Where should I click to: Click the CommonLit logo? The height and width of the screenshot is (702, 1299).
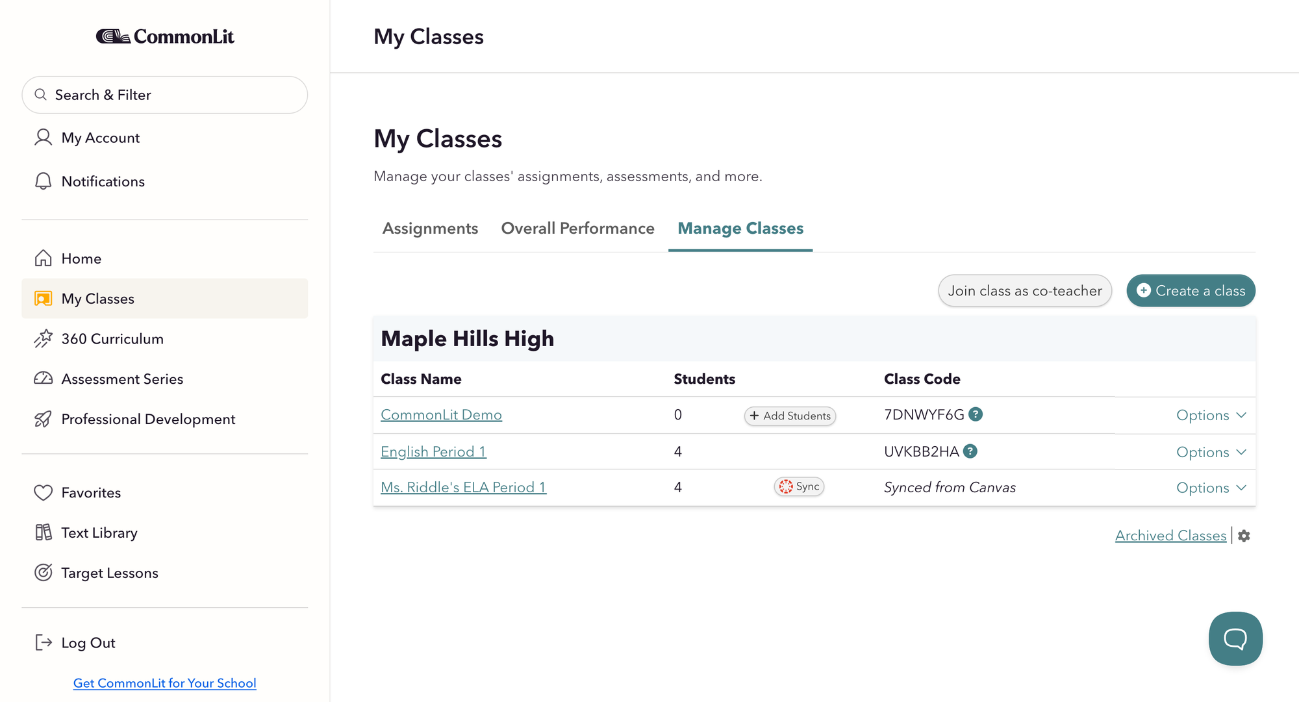point(165,36)
